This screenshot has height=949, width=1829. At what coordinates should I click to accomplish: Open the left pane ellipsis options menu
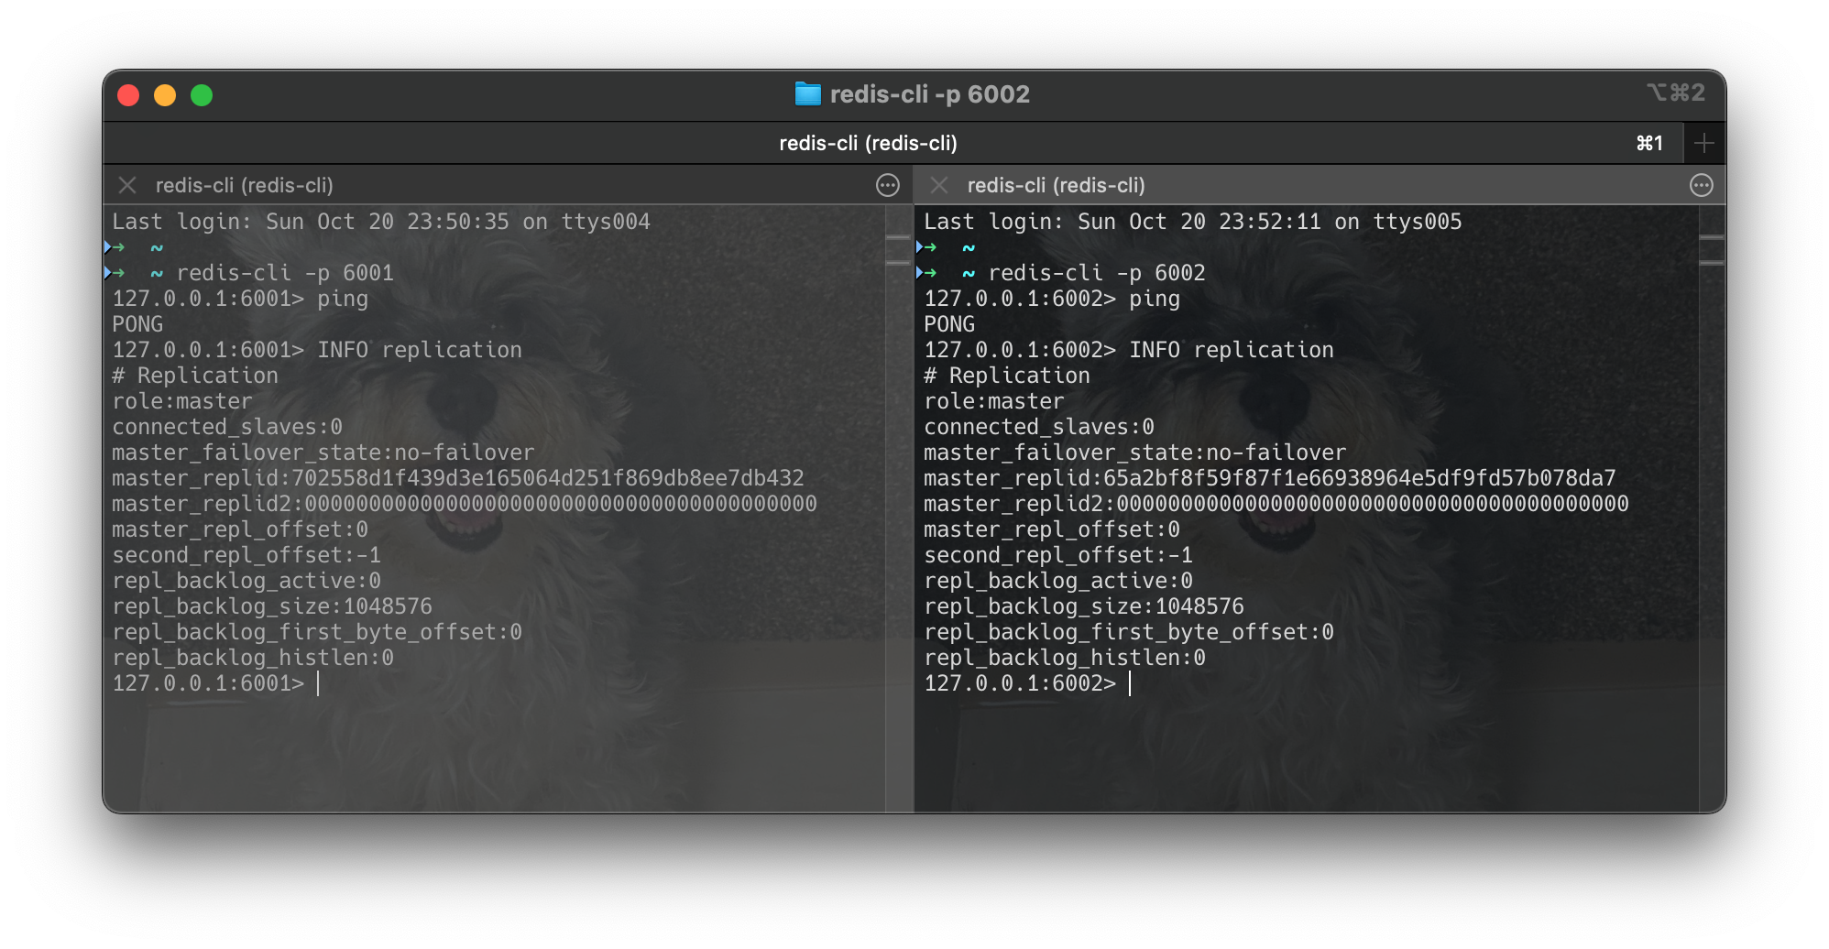click(886, 185)
